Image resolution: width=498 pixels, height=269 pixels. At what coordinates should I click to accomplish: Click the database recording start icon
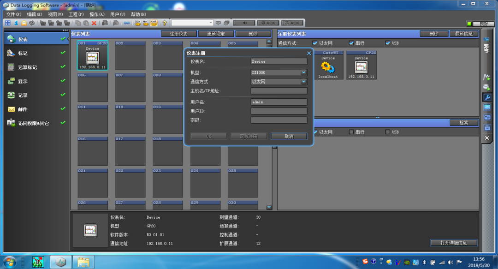(x=486, y=87)
